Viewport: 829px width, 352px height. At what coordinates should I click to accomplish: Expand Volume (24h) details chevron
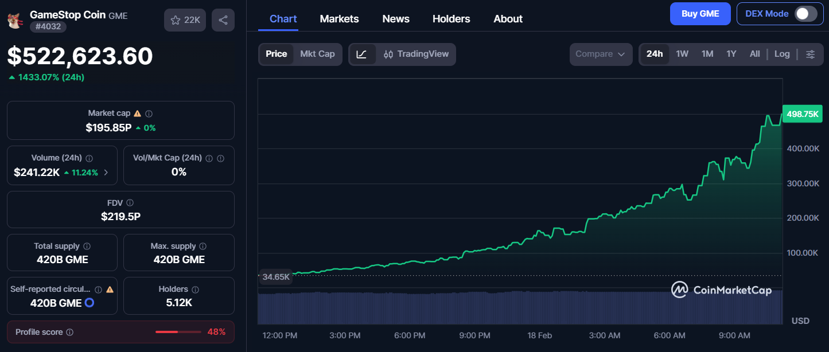[x=106, y=173]
